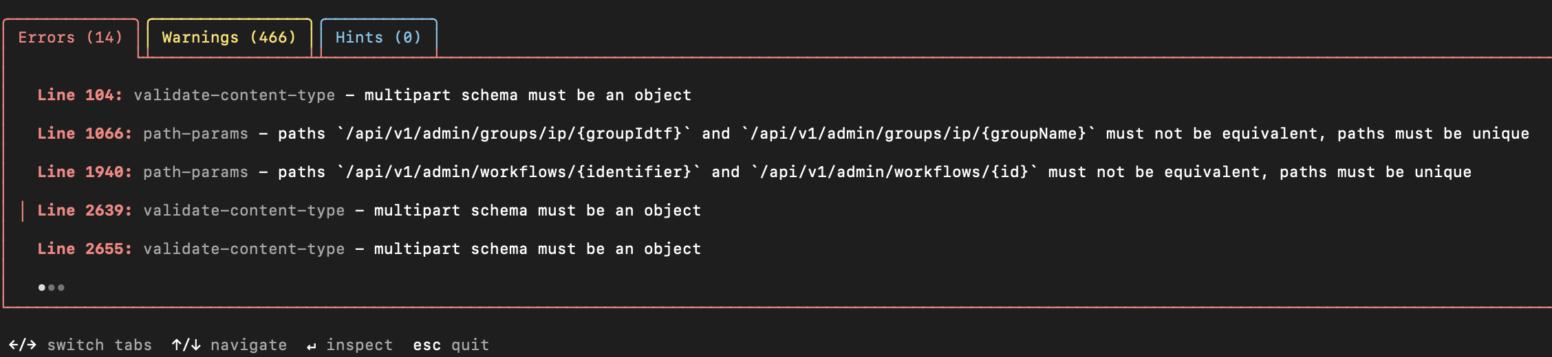Viewport: 1552px width, 357px height.
Task: Select the Line 1066 error label
Action: click(x=85, y=134)
